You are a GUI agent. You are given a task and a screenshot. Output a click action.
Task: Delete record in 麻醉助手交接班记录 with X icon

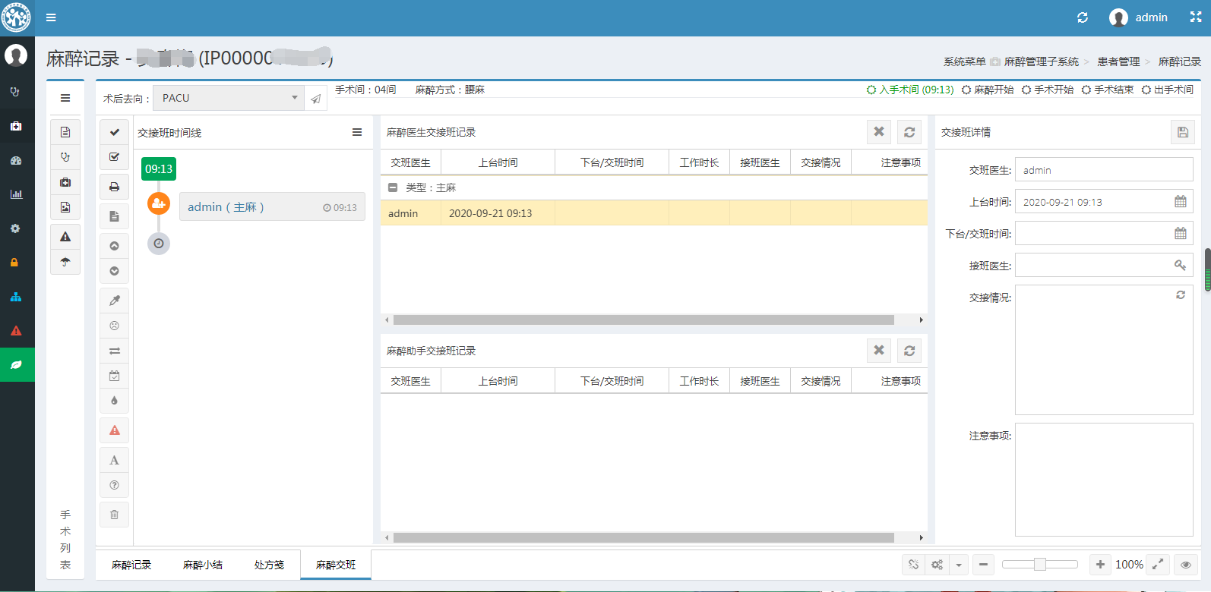[x=879, y=351]
